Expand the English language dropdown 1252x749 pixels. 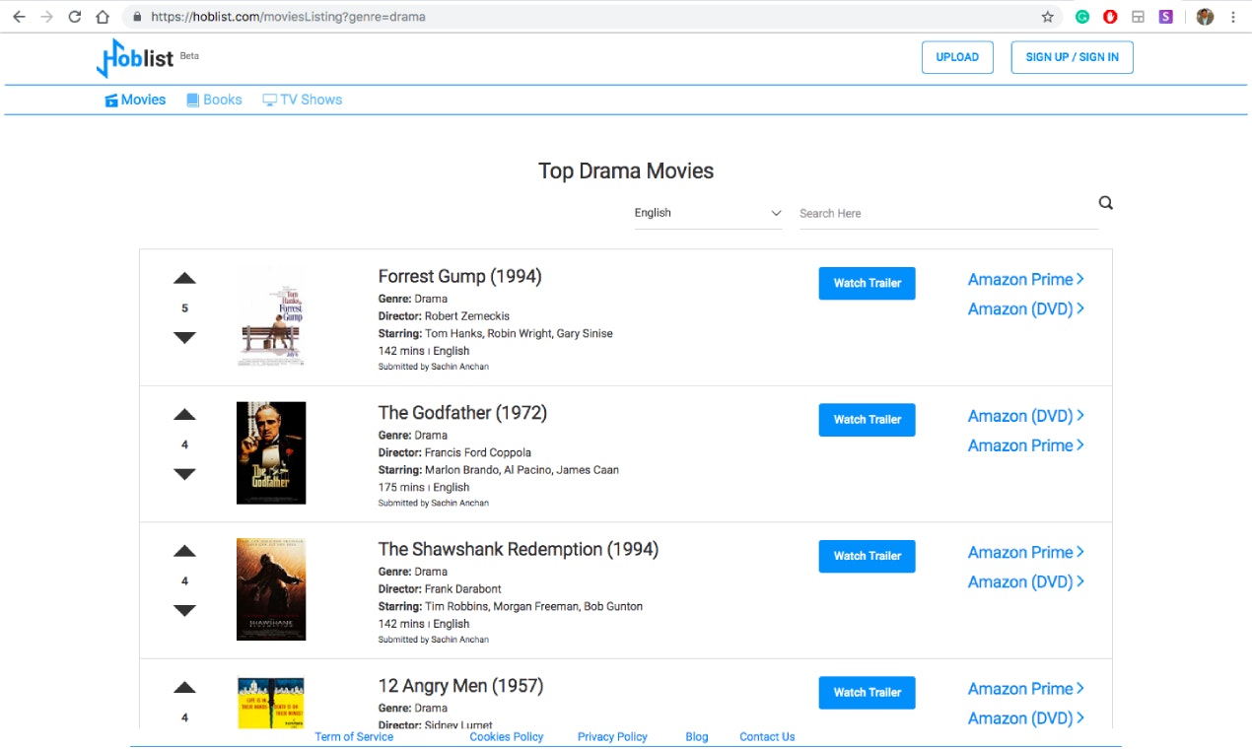[x=708, y=213]
